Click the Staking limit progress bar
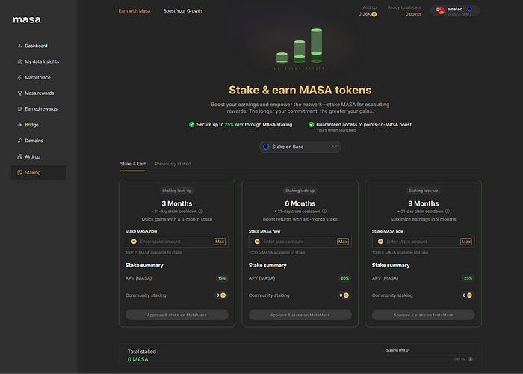Image resolution: width=523 pixels, height=374 pixels. pos(430,355)
